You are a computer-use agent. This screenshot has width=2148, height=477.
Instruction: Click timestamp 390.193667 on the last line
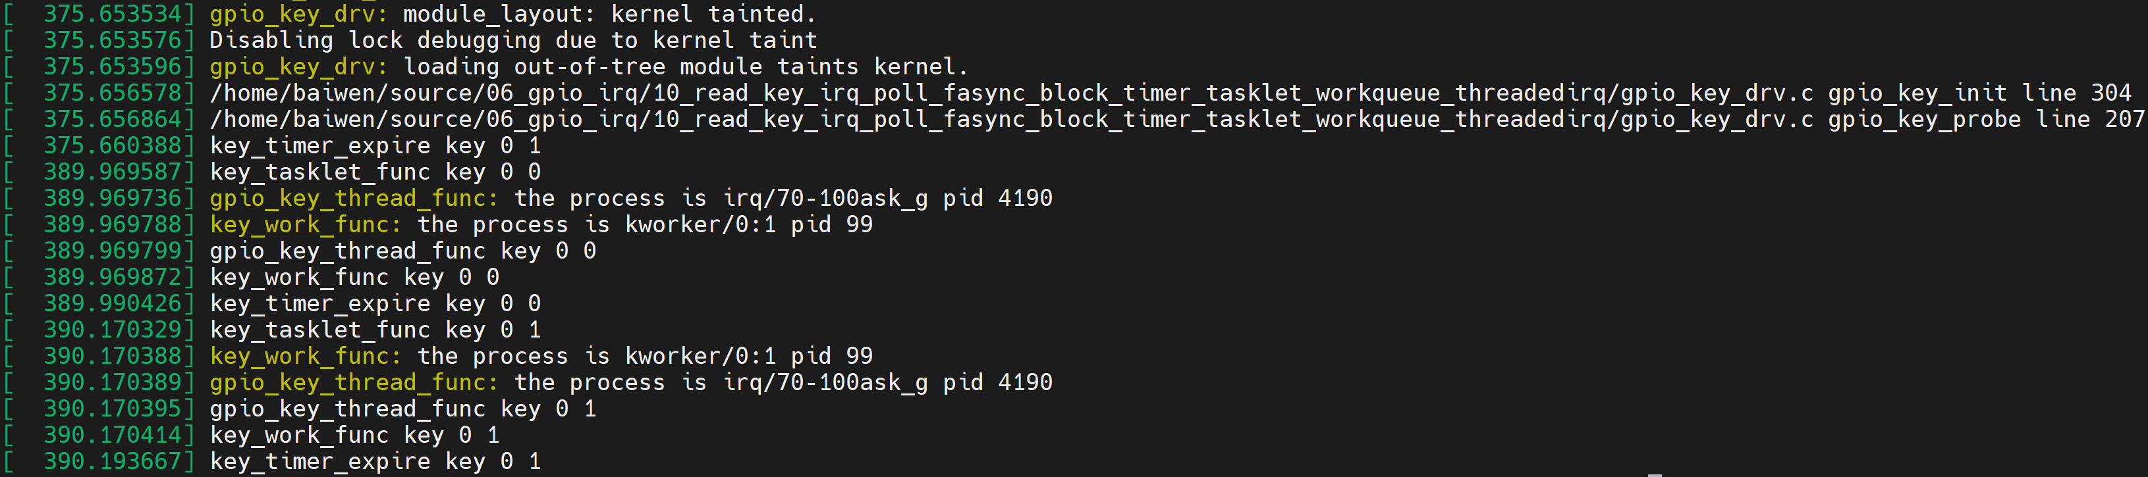point(113,462)
